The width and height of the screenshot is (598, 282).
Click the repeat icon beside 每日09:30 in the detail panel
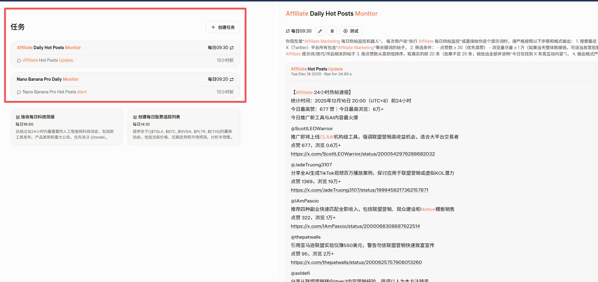288,31
